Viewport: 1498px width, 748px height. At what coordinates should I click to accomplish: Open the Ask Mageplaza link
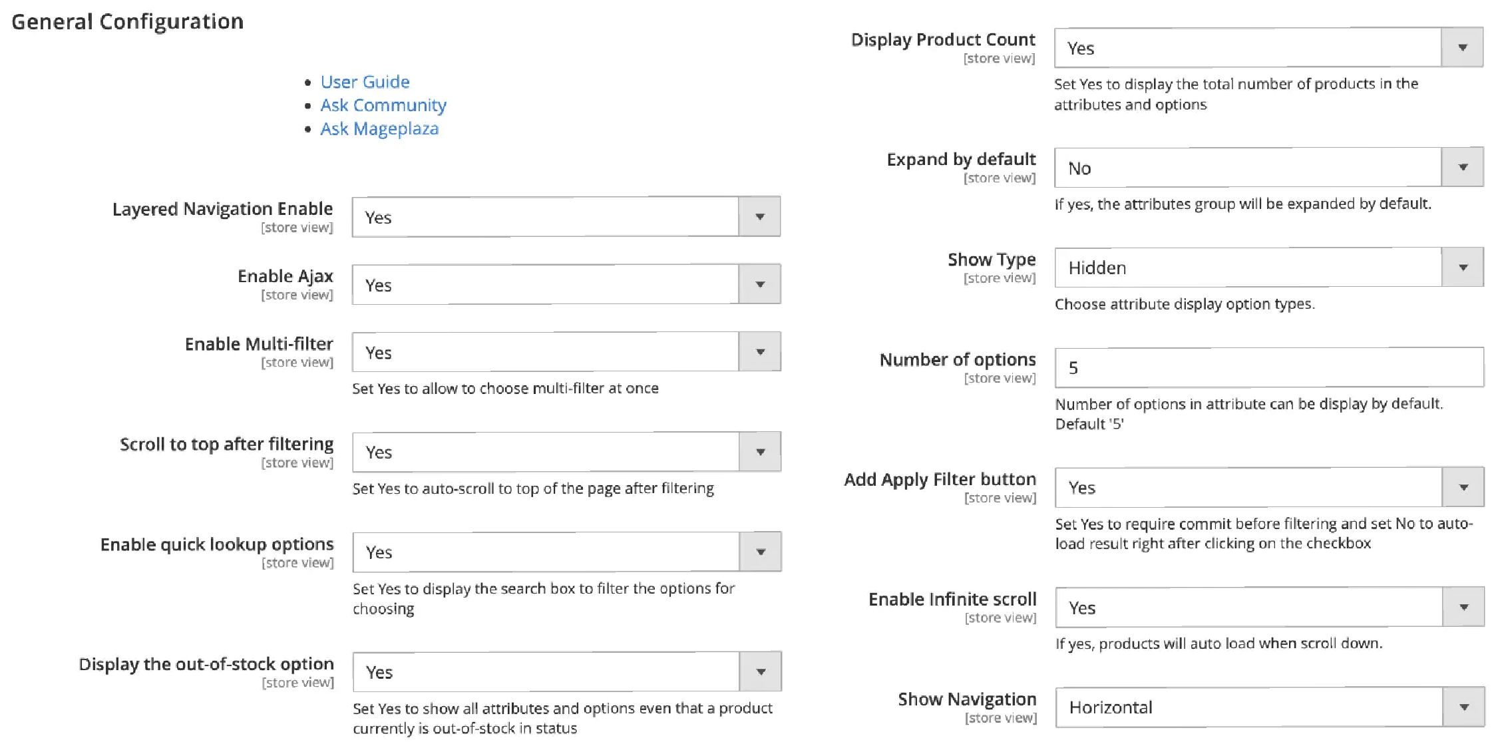click(x=379, y=128)
